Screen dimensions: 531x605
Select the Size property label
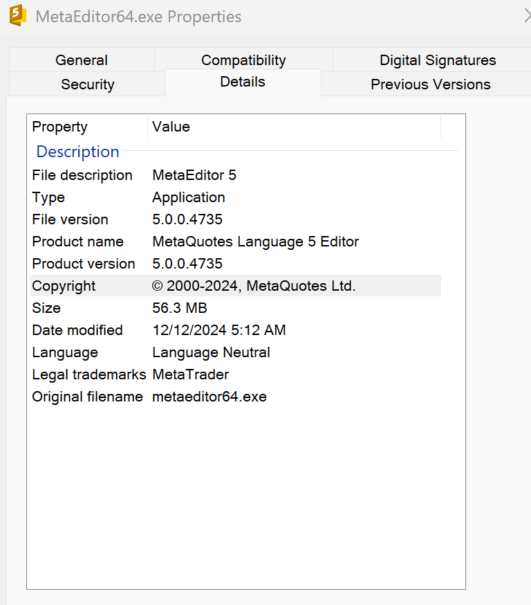pos(46,308)
